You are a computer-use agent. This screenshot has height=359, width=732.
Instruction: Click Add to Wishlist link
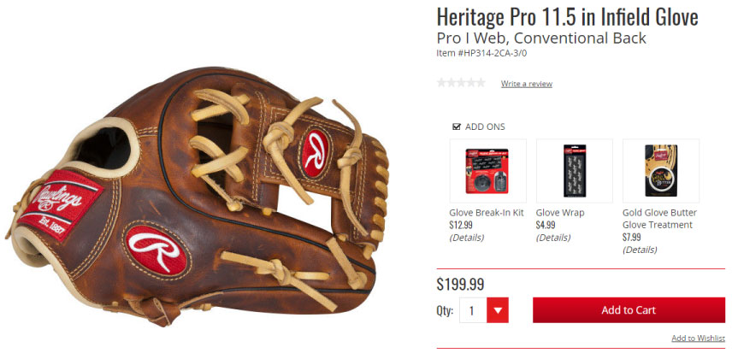tap(698, 338)
